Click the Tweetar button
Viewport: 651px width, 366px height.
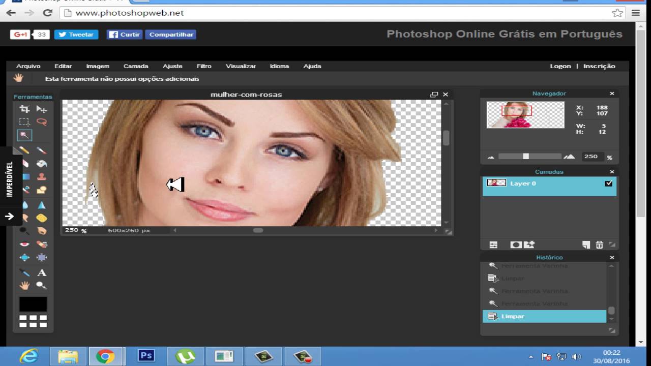tap(76, 35)
